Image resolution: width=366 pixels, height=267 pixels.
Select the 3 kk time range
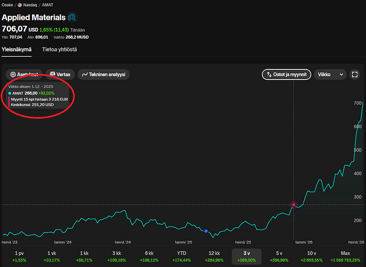(x=117, y=256)
